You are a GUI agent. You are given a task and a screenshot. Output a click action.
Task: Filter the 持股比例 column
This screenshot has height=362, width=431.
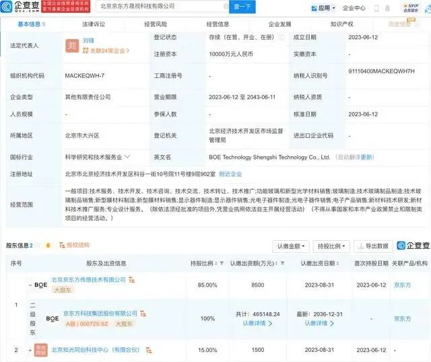point(222,263)
